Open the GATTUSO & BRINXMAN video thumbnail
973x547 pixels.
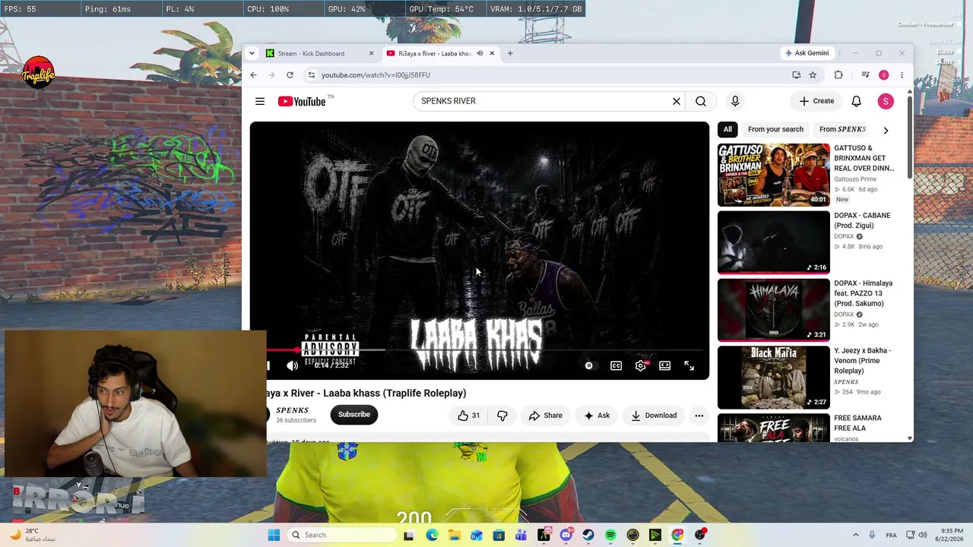774,175
